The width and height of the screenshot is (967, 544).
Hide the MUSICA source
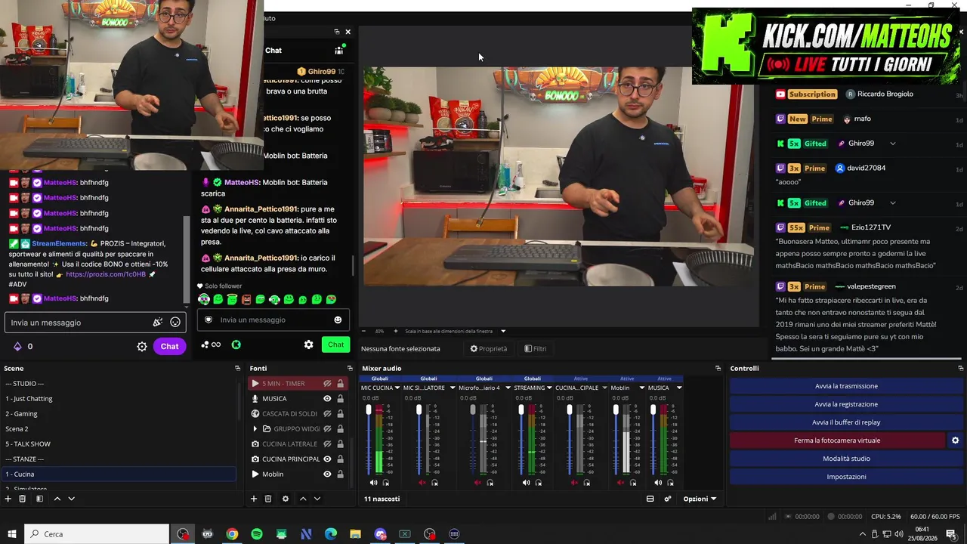coord(327,399)
